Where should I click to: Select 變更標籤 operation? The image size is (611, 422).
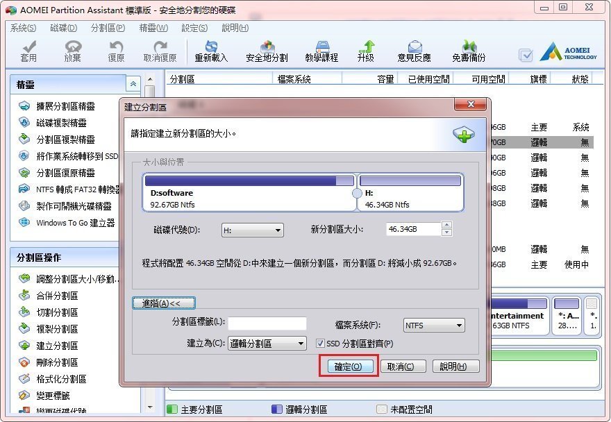click(44, 396)
